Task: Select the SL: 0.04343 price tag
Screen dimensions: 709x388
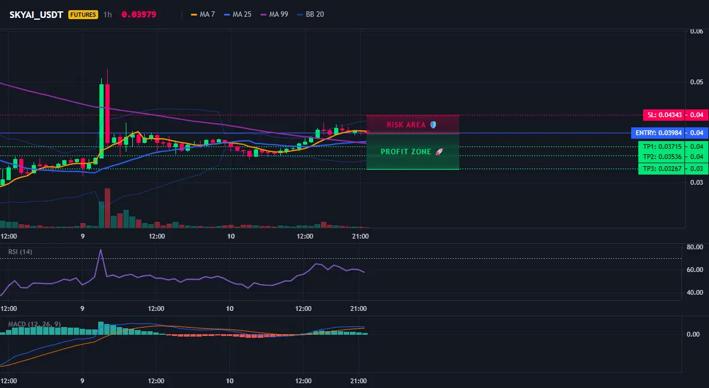Action: coord(663,115)
